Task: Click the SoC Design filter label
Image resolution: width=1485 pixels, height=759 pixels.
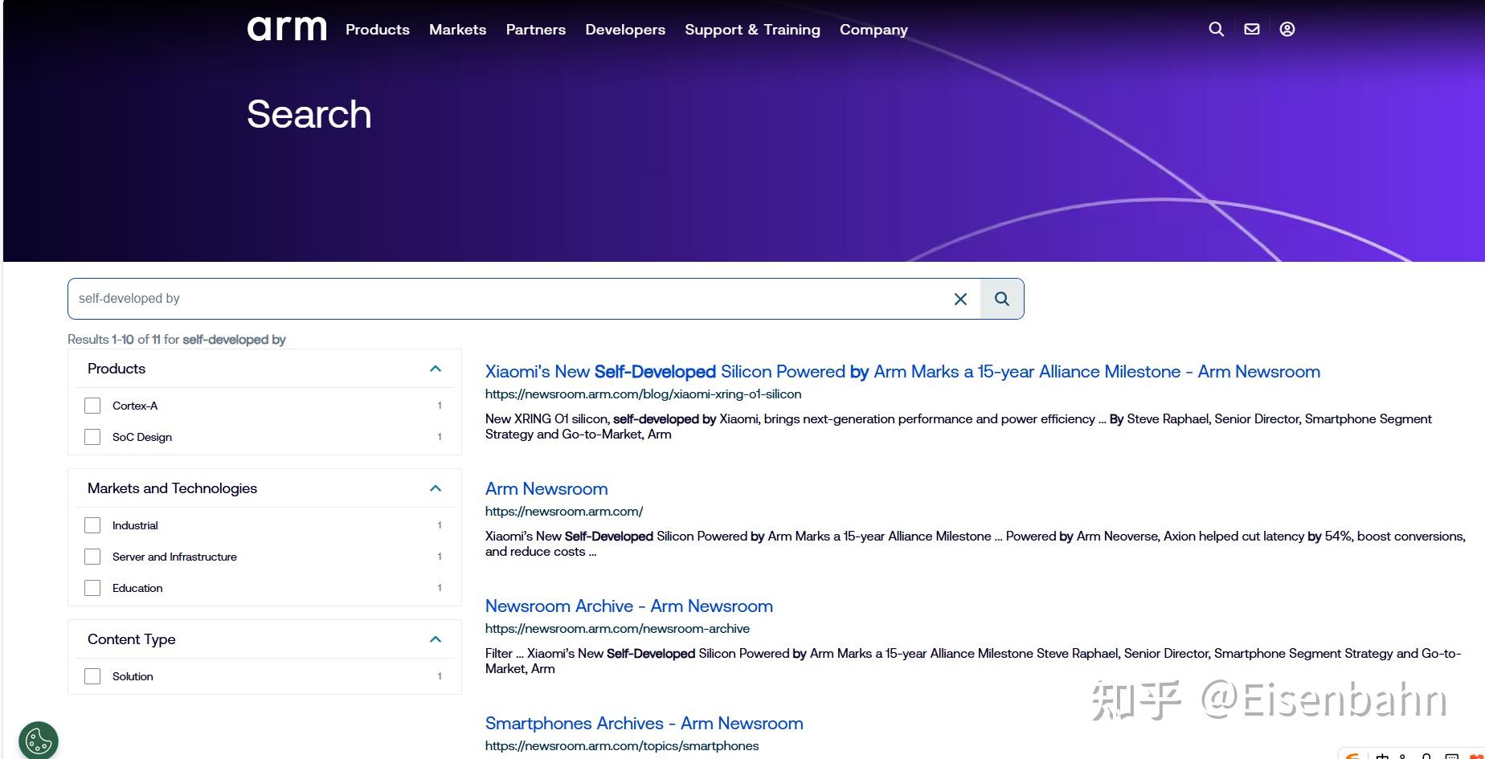Action: click(142, 437)
